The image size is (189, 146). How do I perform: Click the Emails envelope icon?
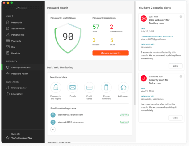click(73, 88)
